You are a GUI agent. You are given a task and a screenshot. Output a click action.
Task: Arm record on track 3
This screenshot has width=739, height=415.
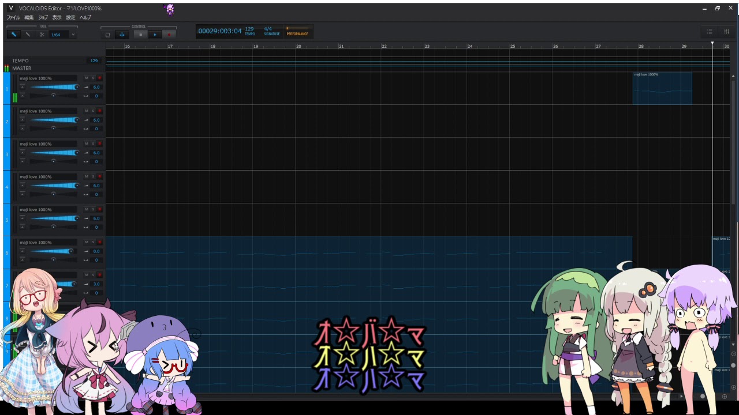click(99, 144)
